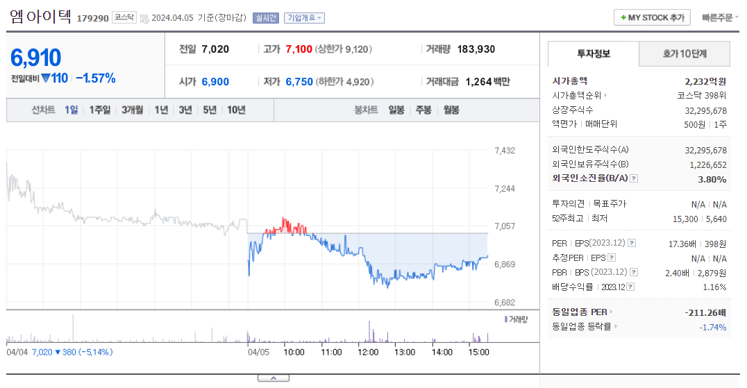Viewport: 747px width, 388px height.
Task: Select the 10년 line chart period
Action: tap(236, 110)
